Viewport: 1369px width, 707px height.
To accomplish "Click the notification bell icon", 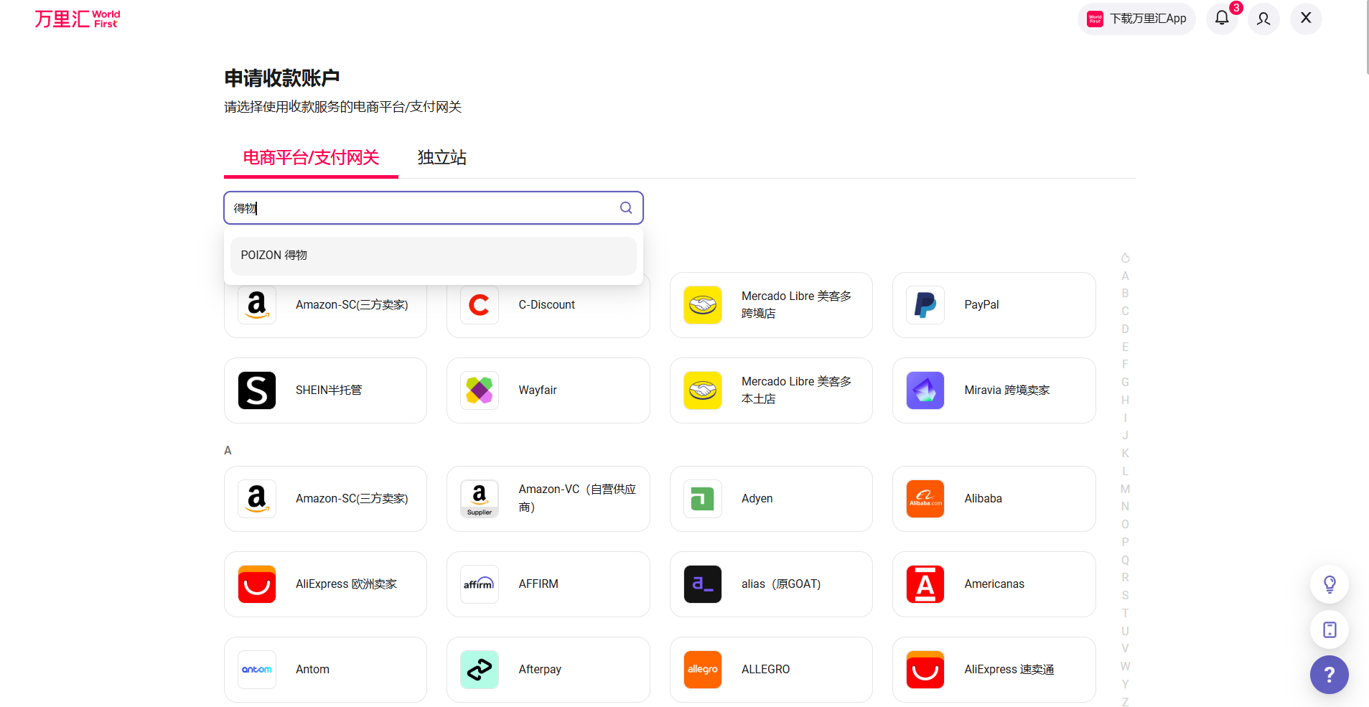I will pyautogui.click(x=1222, y=19).
